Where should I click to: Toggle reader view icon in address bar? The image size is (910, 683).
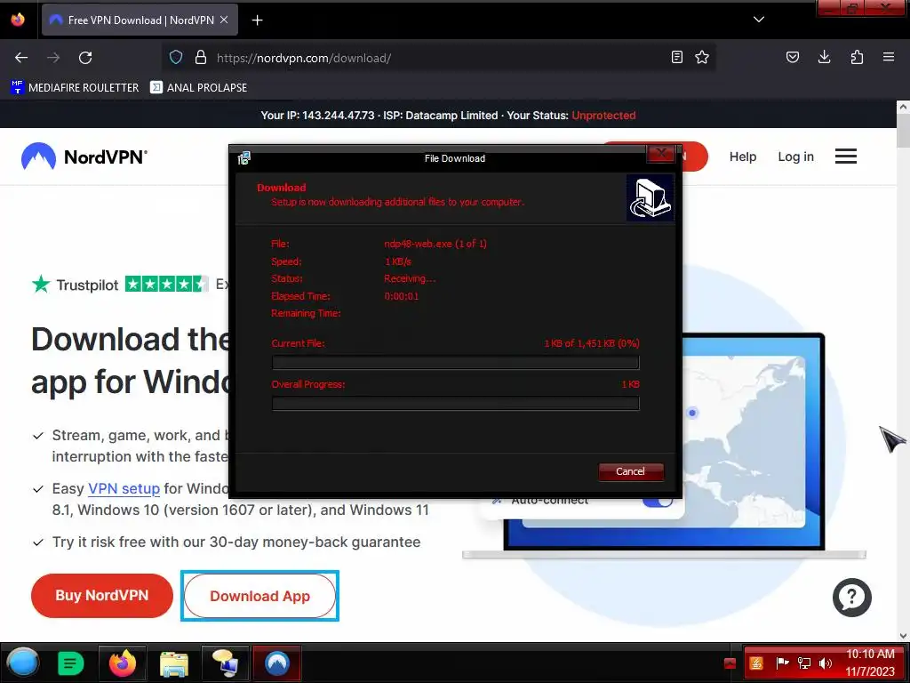pyautogui.click(x=676, y=58)
